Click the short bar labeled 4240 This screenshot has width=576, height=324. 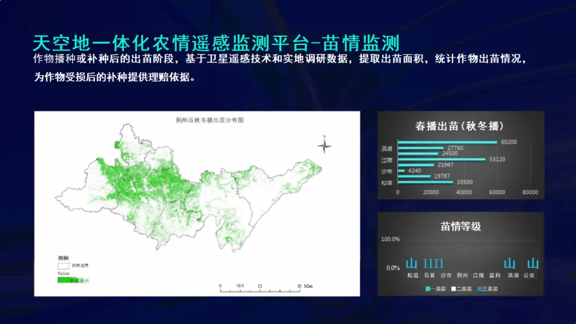click(401, 171)
